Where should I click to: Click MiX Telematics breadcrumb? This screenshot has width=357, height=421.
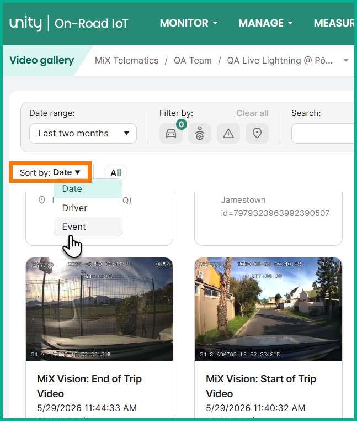point(126,61)
